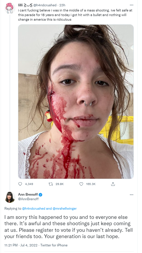Image resolution: width=142 pixels, height=253 pixels.
Task: Open the Ann Brenoff display name
Action: [28, 194]
